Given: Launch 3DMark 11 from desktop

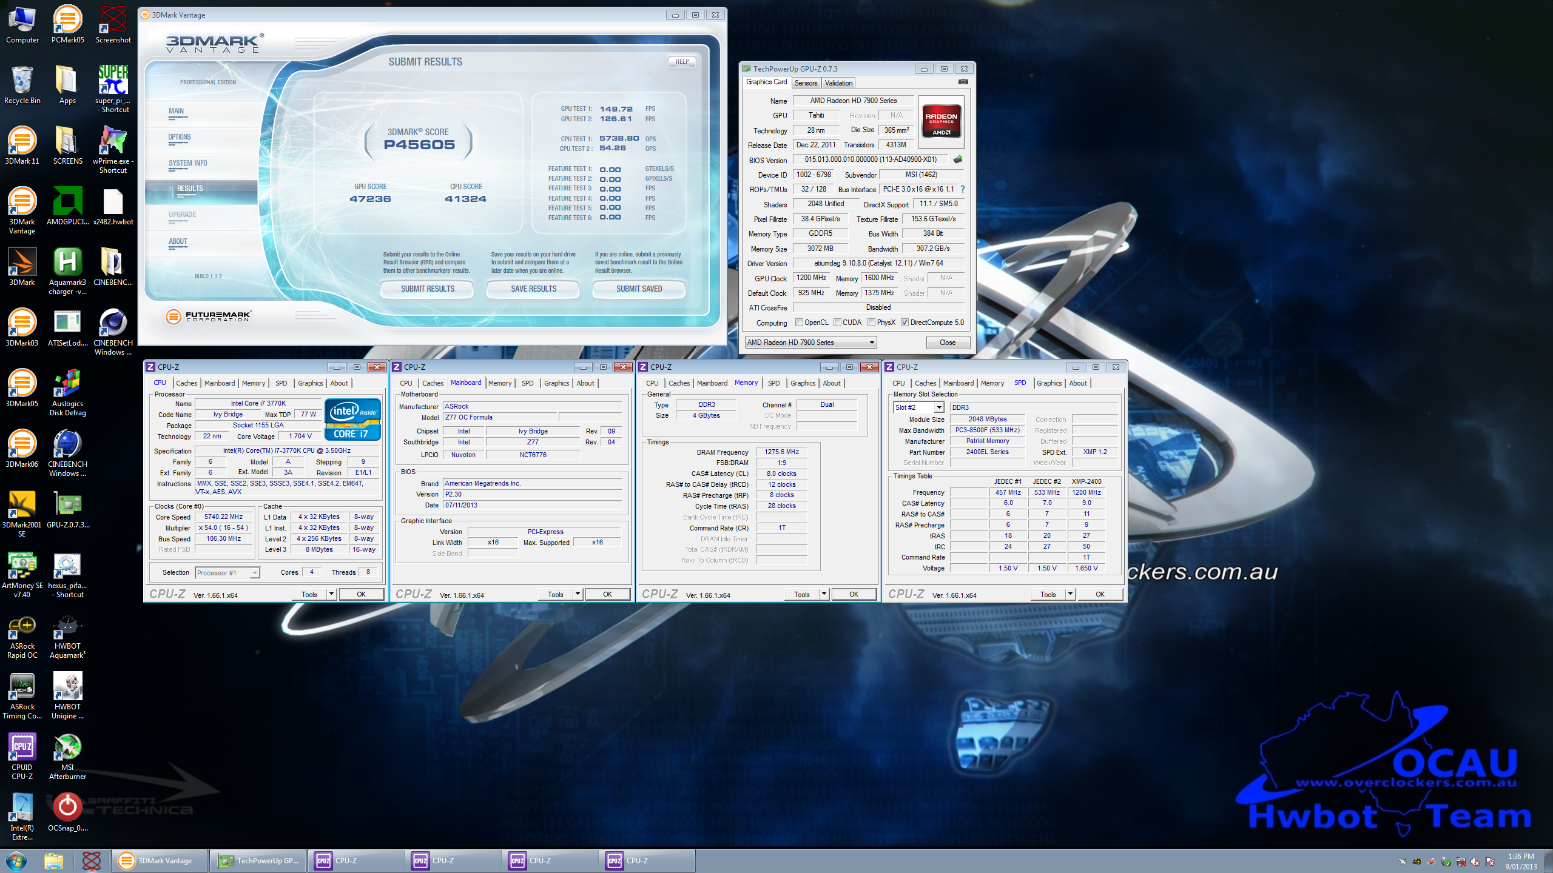Looking at the screenshot, I should (x=22, y=145).
